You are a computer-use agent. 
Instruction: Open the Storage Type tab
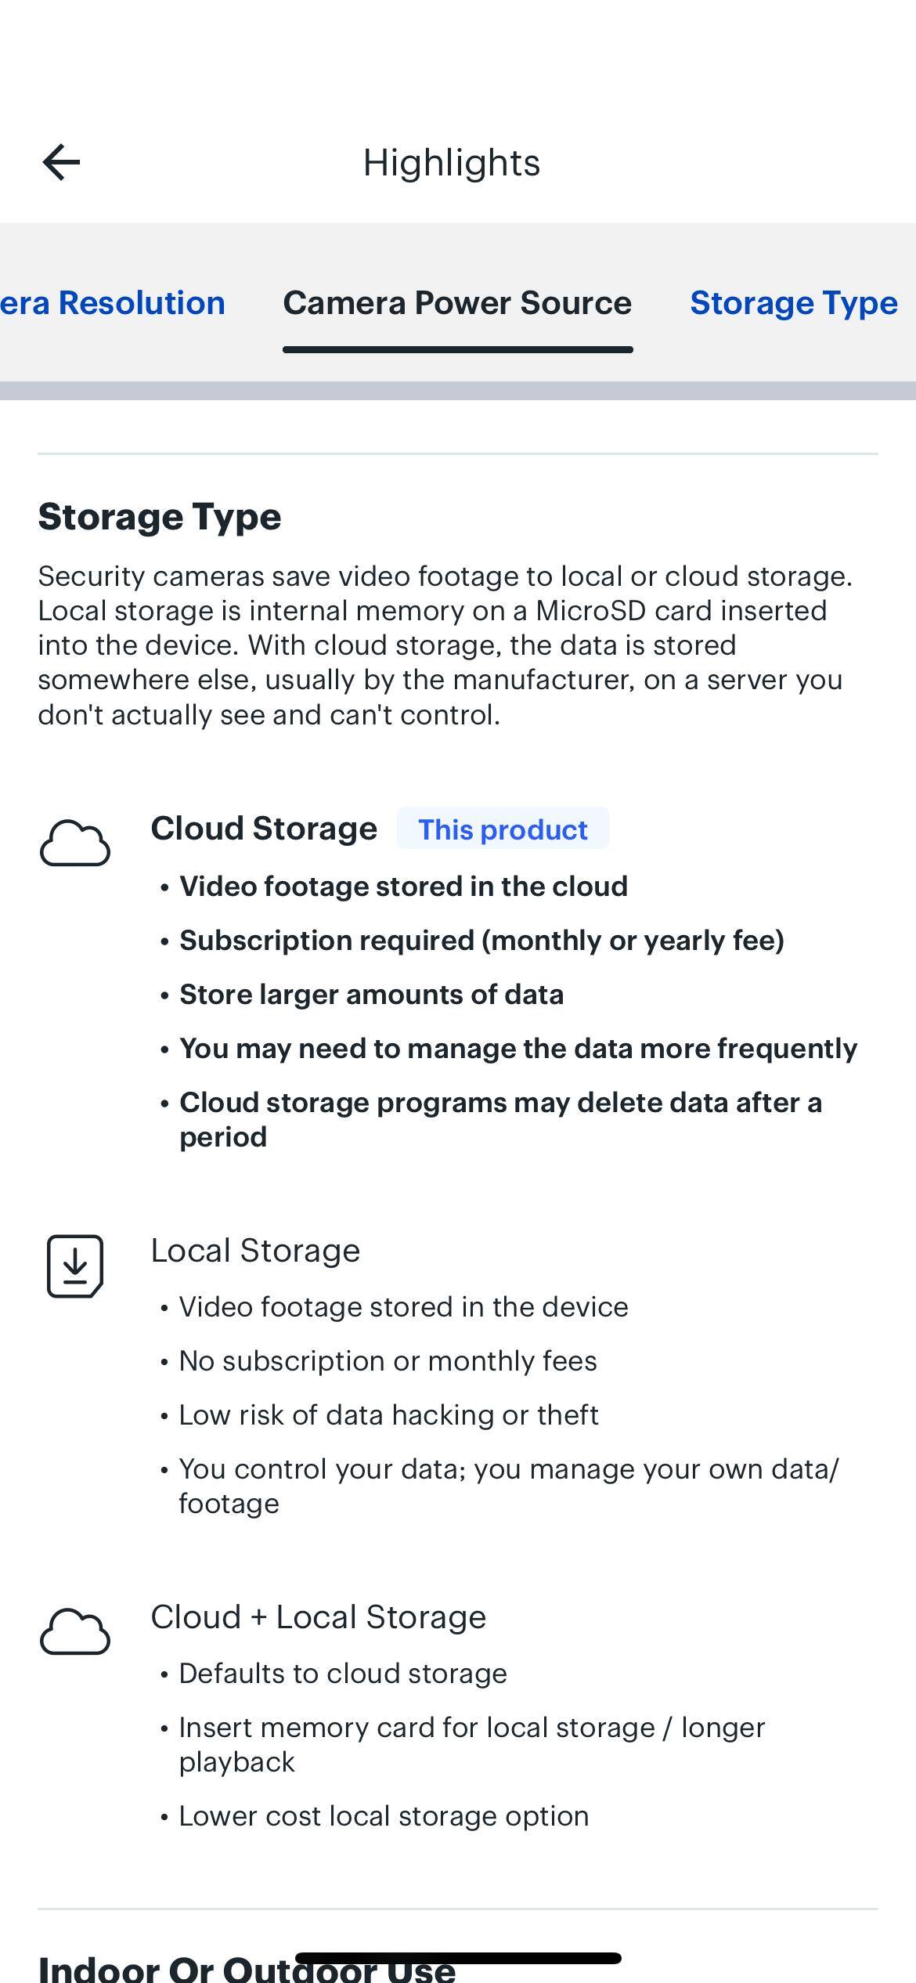pyautogui.click(x=793, y=303)
